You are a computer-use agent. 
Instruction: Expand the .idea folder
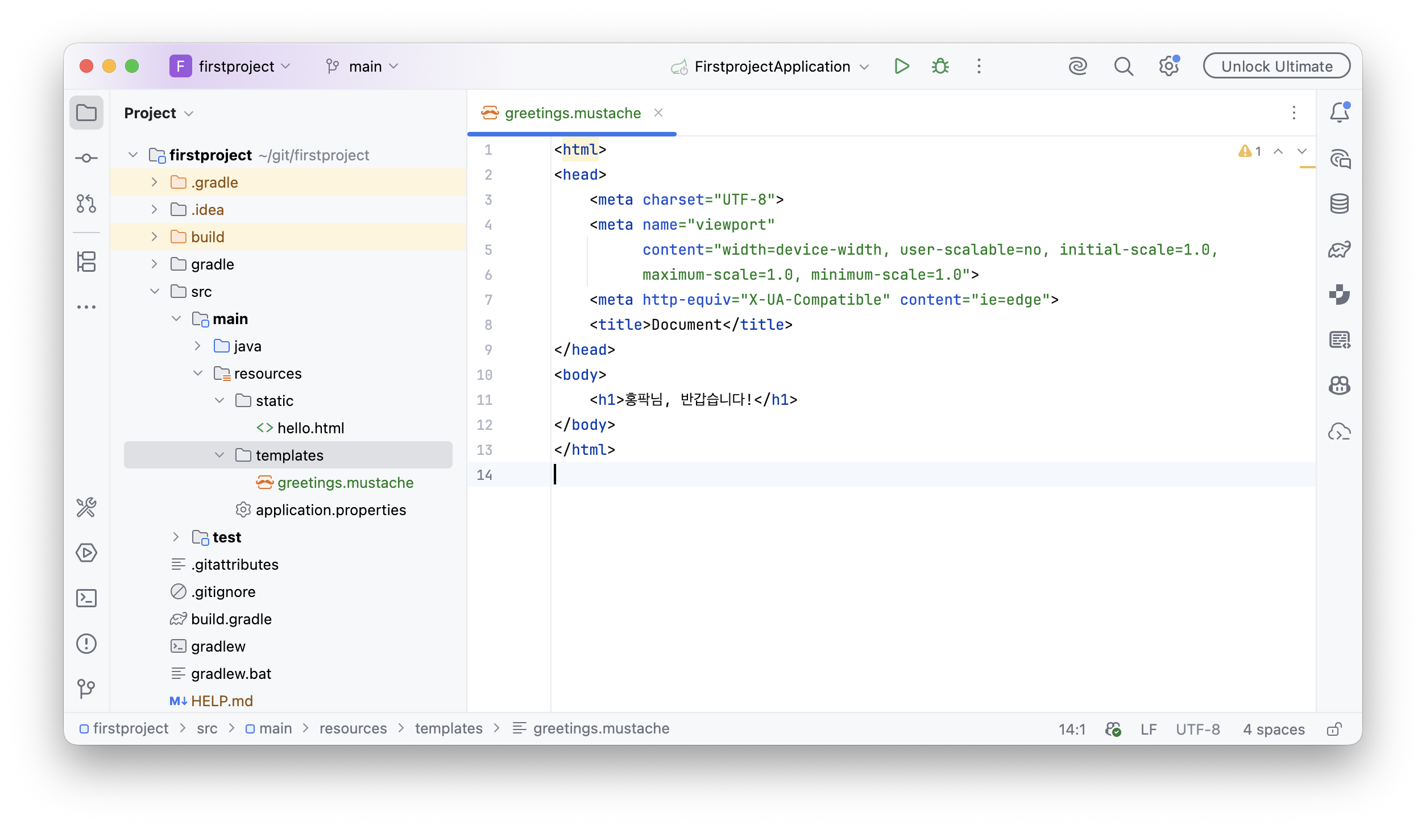154,210
